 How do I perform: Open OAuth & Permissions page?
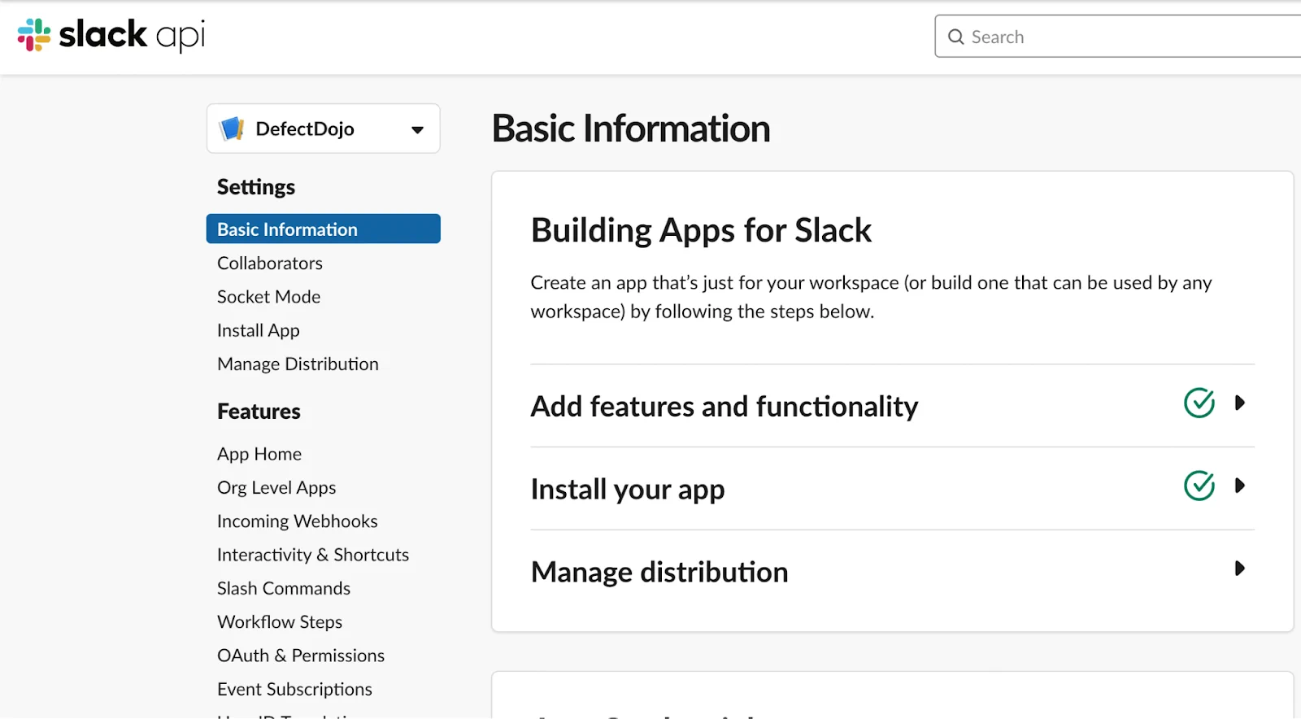coord(300,656)
